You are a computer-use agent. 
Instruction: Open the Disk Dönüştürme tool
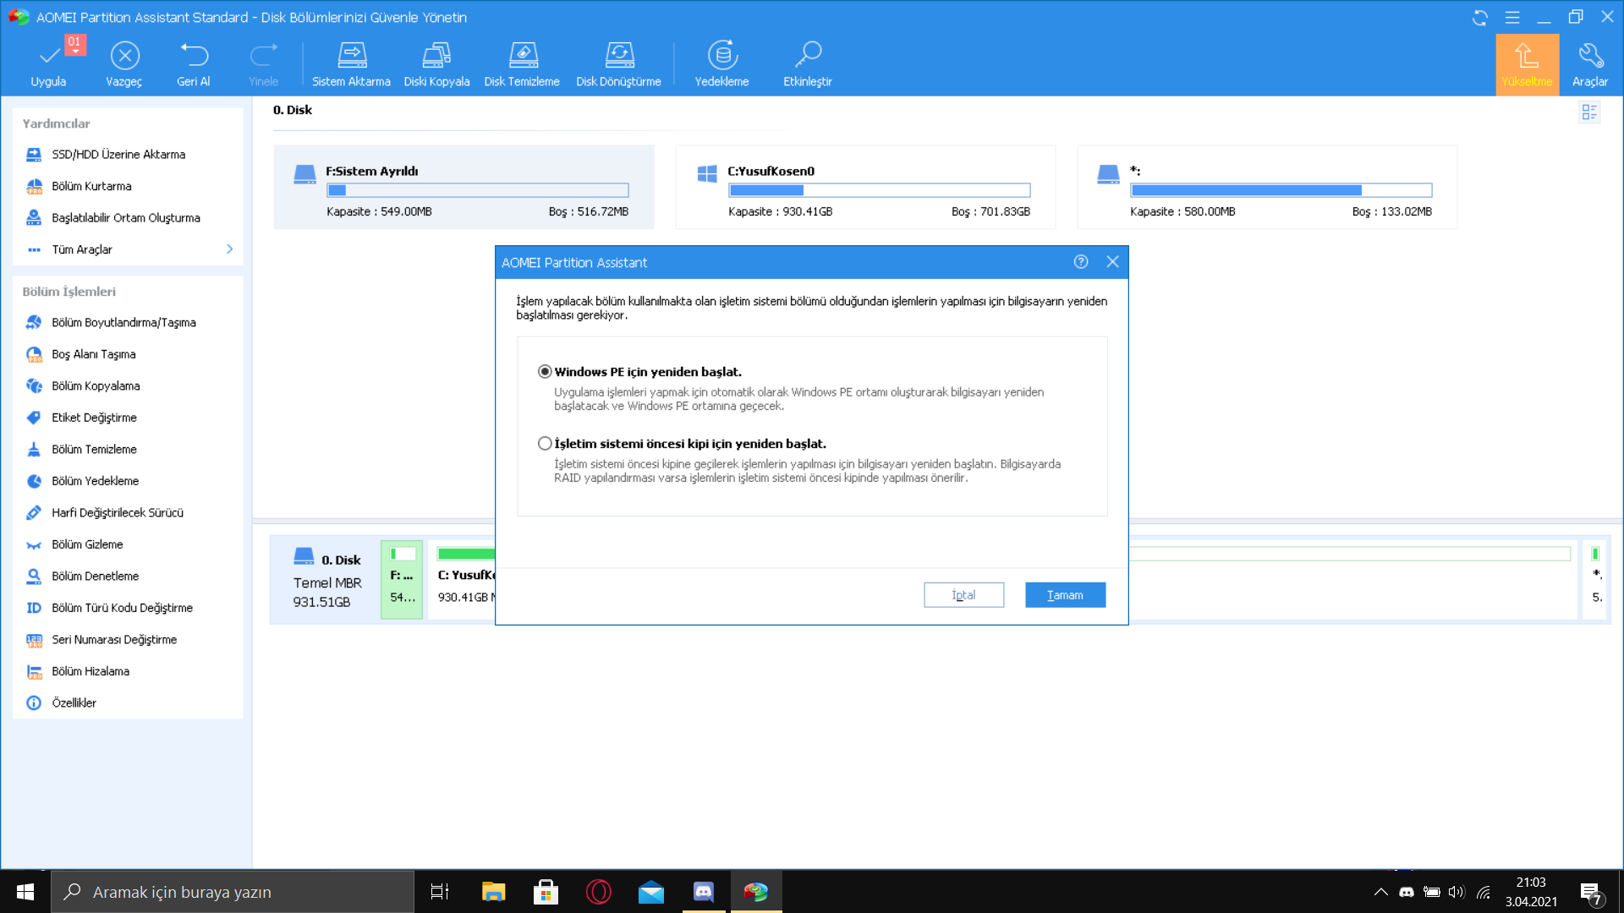[619, 56]
